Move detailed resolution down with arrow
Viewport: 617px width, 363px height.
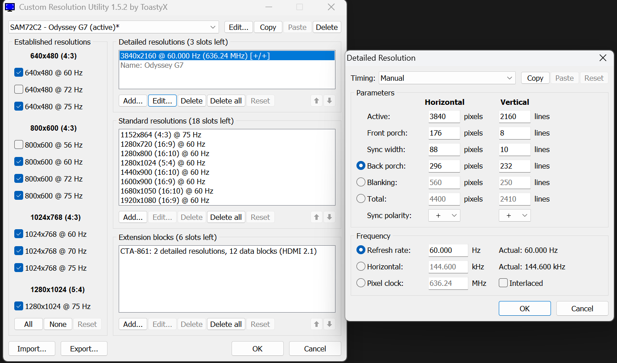click(x=329, y=101)
